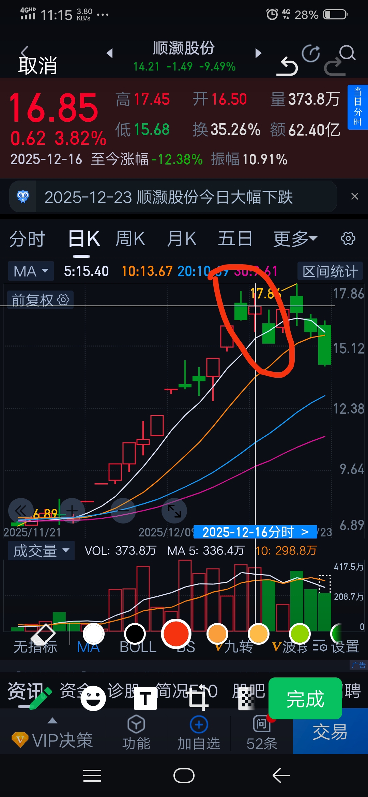
Task: Open the emoji sticker tool
Action: [93, 698]
